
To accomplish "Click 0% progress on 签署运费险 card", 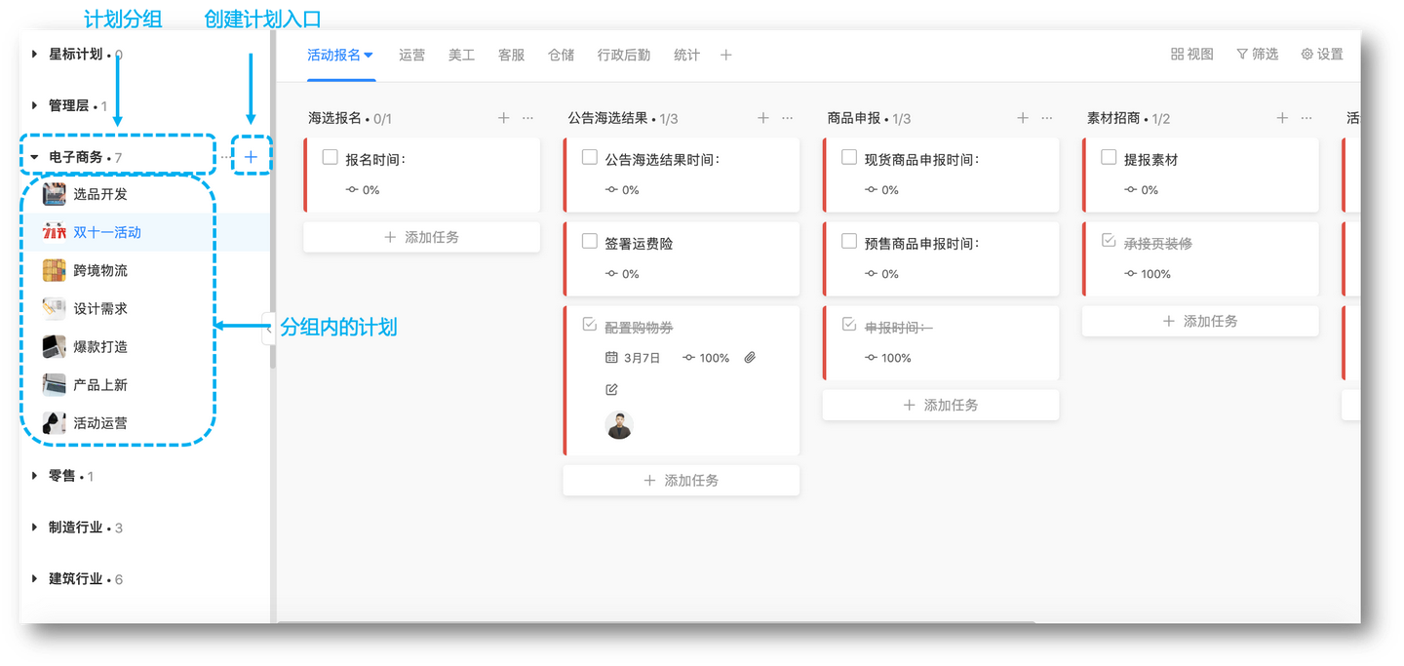I will point(622,274).
